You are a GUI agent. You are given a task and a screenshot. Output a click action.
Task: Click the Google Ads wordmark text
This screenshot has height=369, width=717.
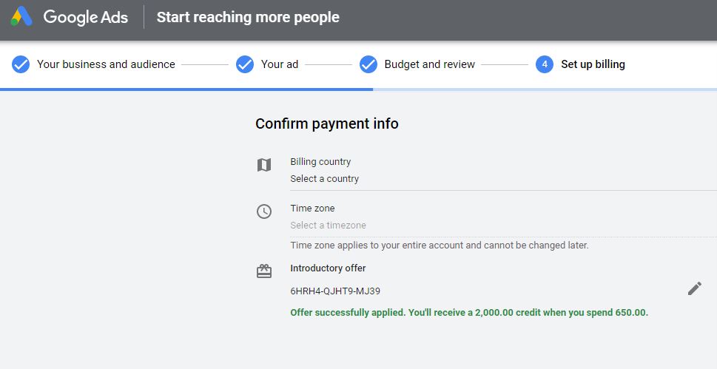tap(86, 17)
